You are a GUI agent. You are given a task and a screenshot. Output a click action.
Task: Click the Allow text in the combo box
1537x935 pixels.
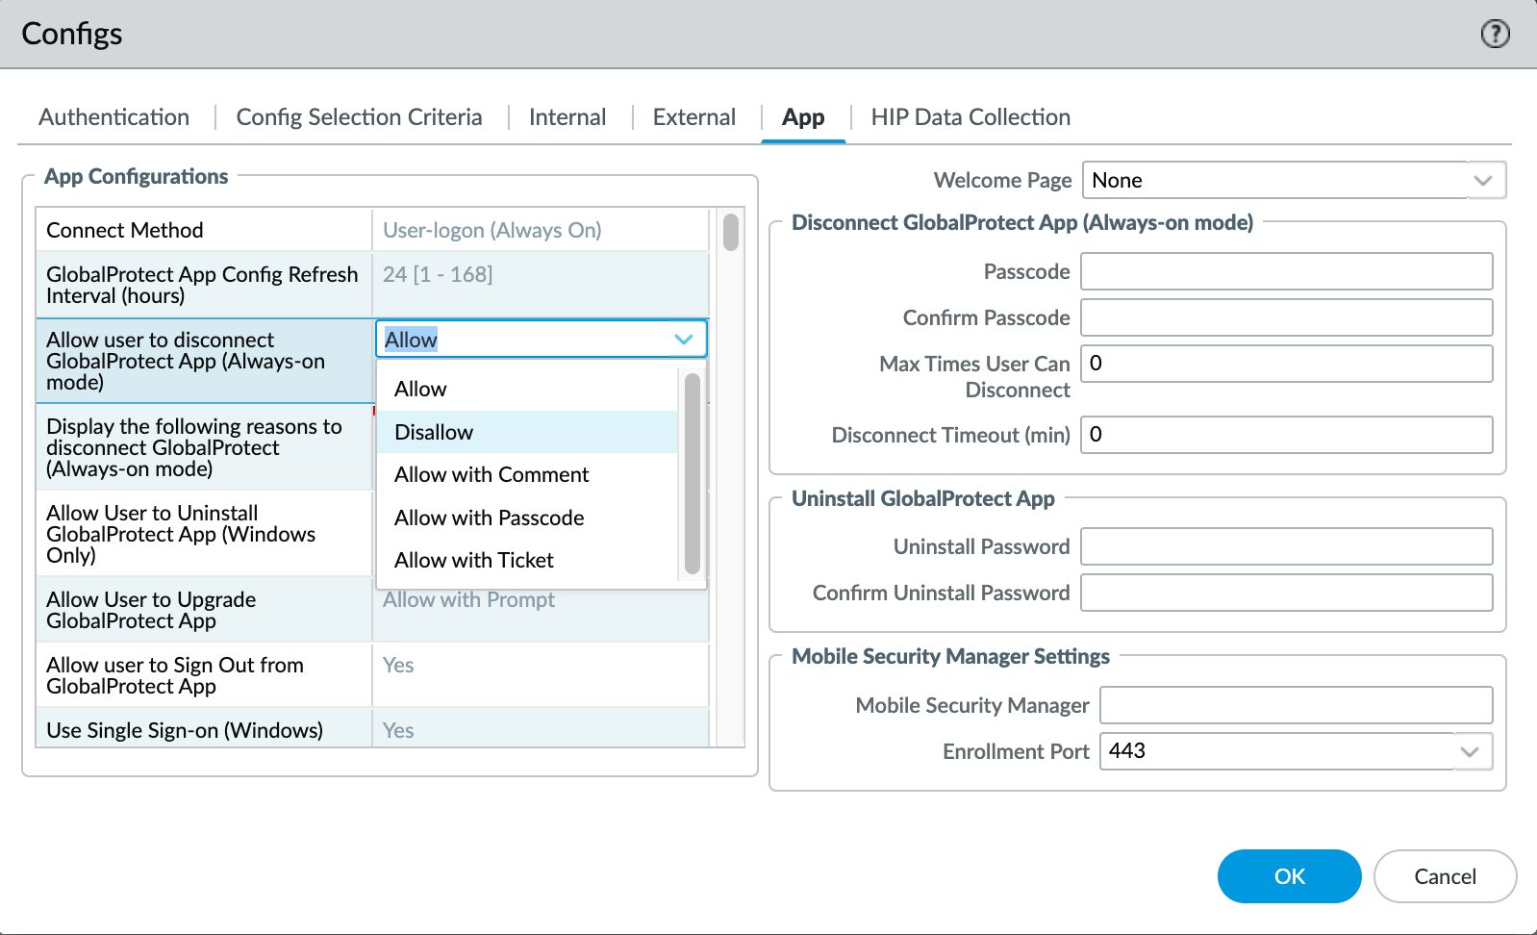point(411,339)
